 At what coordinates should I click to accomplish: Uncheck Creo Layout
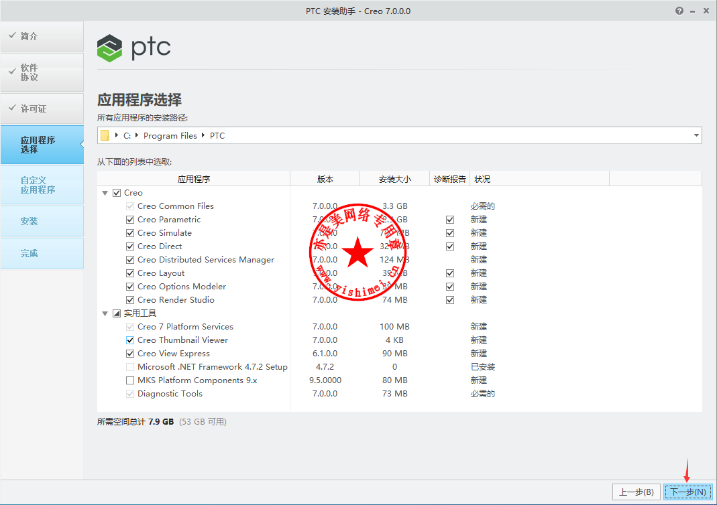click(x=130, y=273)
